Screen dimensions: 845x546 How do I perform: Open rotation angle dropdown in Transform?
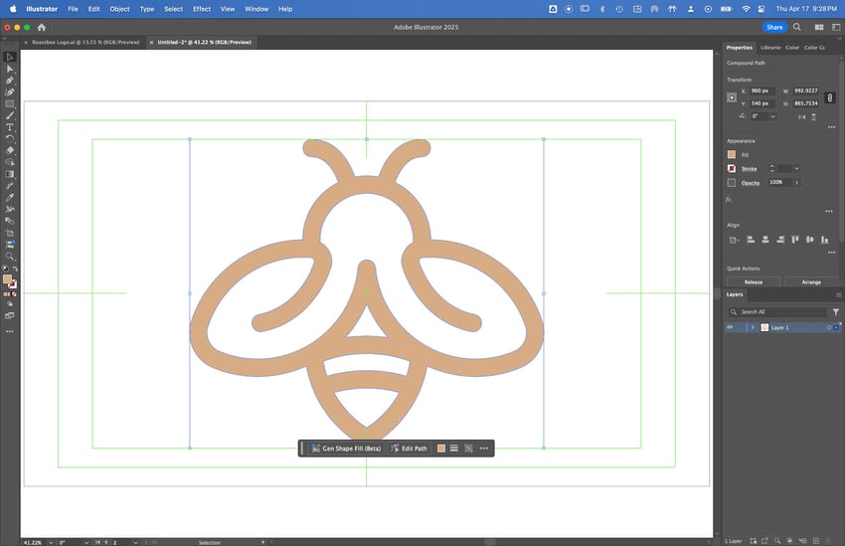point(773,116)
